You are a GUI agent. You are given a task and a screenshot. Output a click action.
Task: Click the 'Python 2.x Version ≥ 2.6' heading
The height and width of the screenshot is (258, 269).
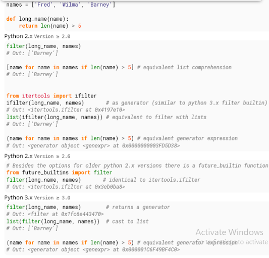(37, 156)
